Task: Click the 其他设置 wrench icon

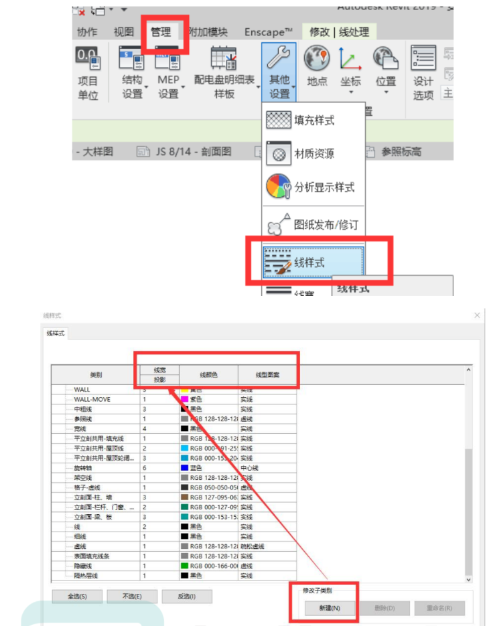Action: pyautogui.click(x=279, y=58)
